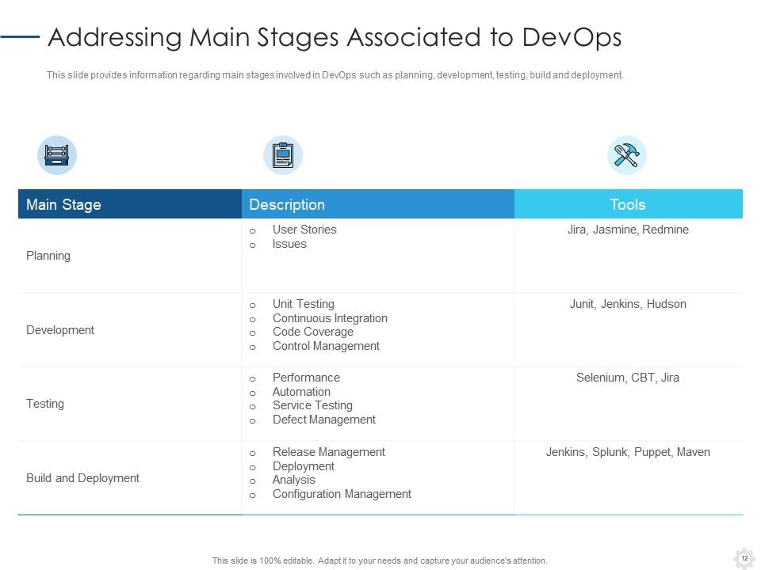Select the Description column header
This screenshot has width=761, height=570.
click(x=287, y=204)
